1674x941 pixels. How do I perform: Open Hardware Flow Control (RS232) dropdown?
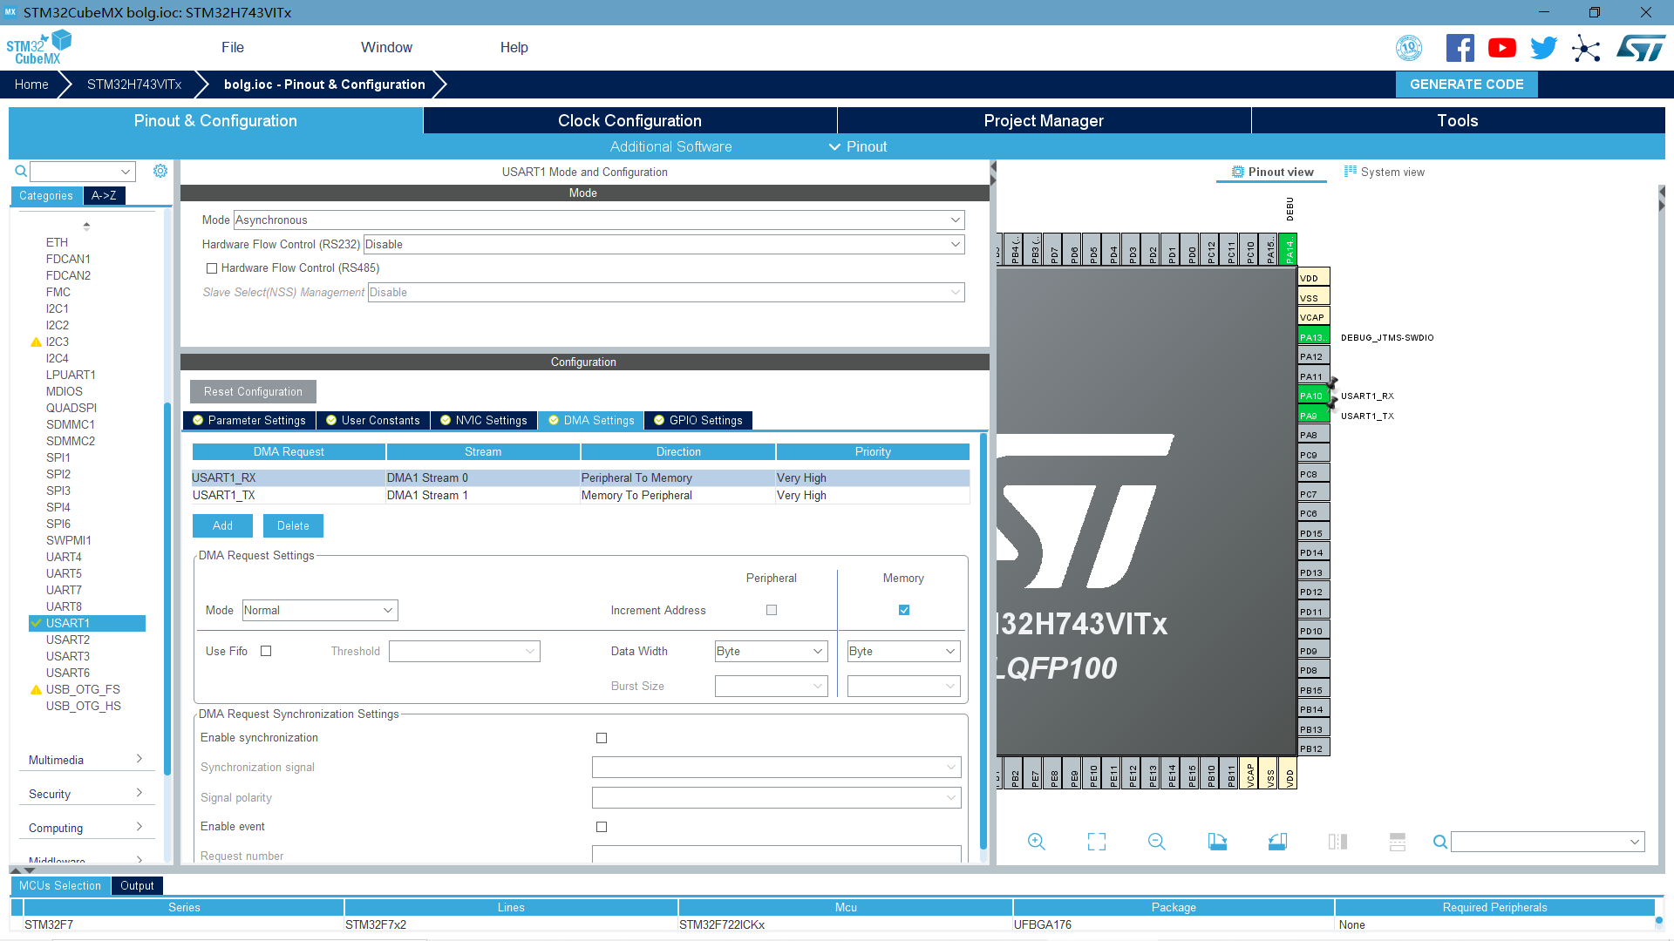click(664, 244)
